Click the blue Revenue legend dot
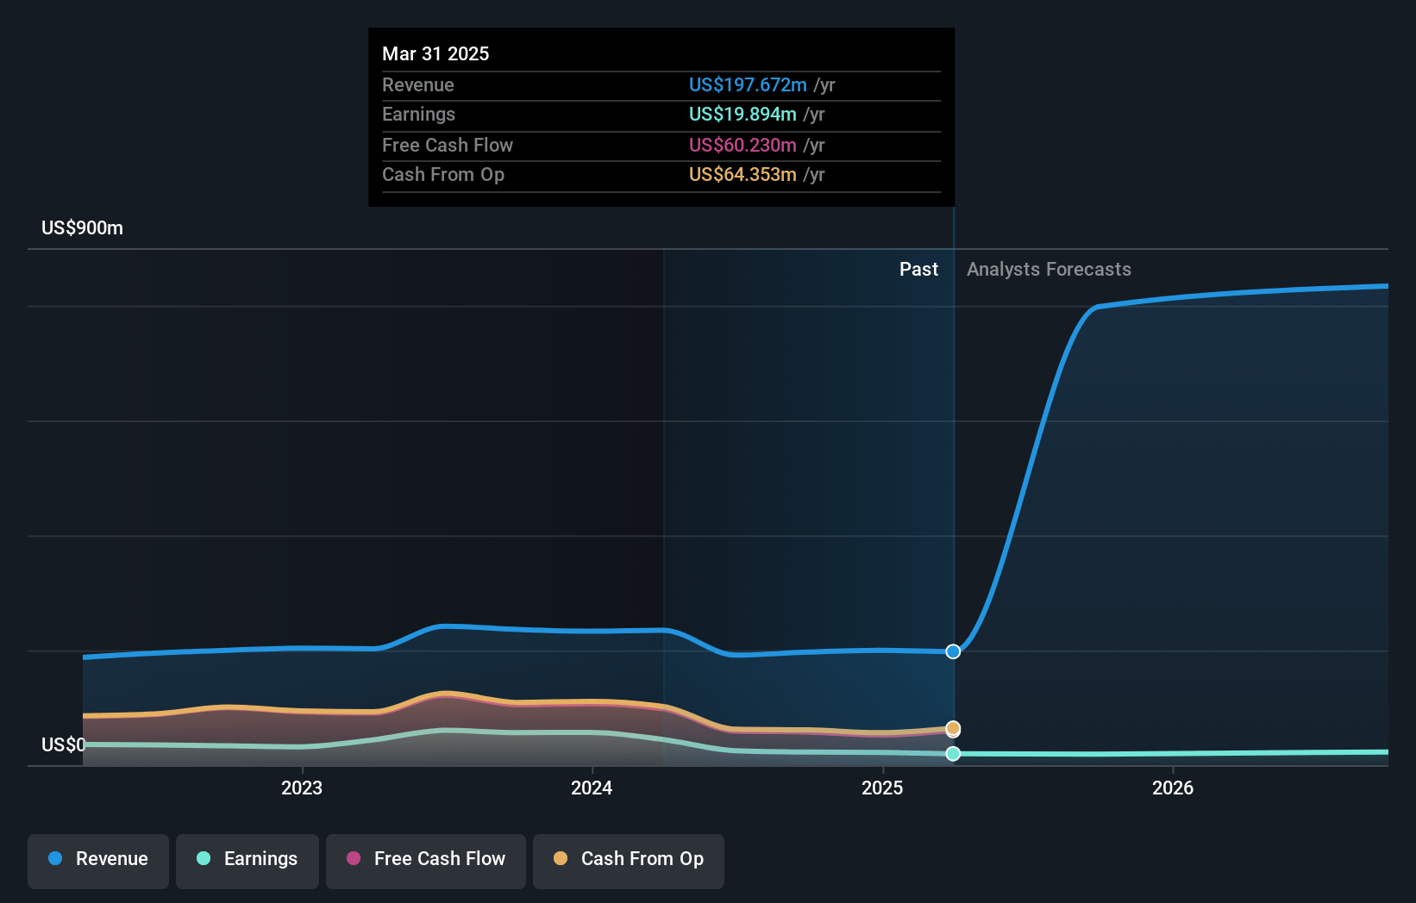Image resolution: width=1416 pixels, height=903 pixels. pyautogui.click(x=55, y=858)
